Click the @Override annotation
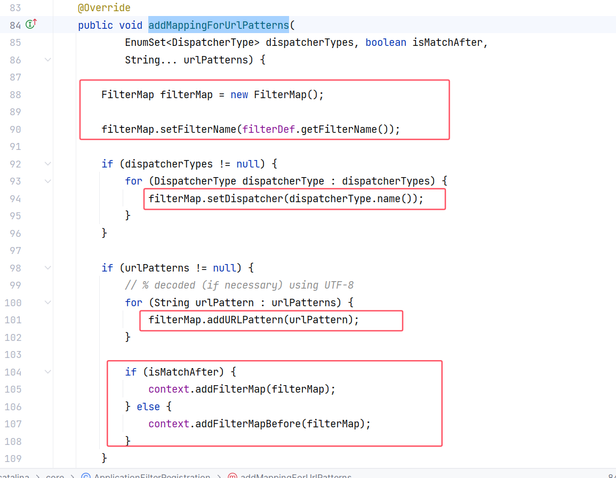 pyautogui.click(x=104, y=8)
